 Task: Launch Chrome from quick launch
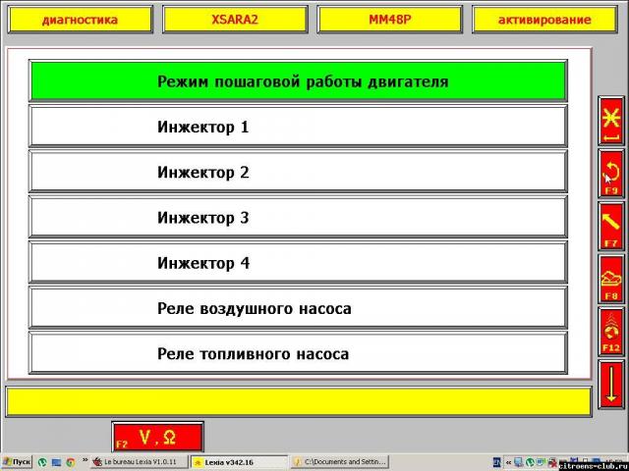pyautogui.click(x=70, y=462)
